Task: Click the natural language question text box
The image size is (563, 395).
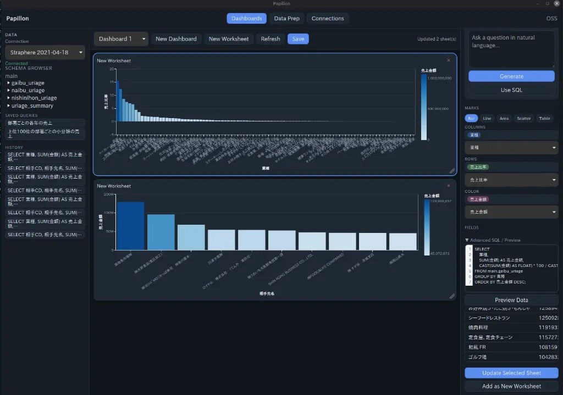Action: [511, 49]
